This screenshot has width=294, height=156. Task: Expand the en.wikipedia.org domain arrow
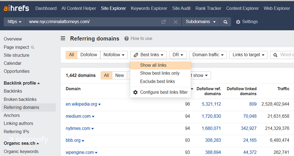100,104
